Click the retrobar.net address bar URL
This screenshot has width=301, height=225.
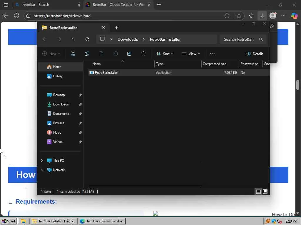[x=62, y=16]
